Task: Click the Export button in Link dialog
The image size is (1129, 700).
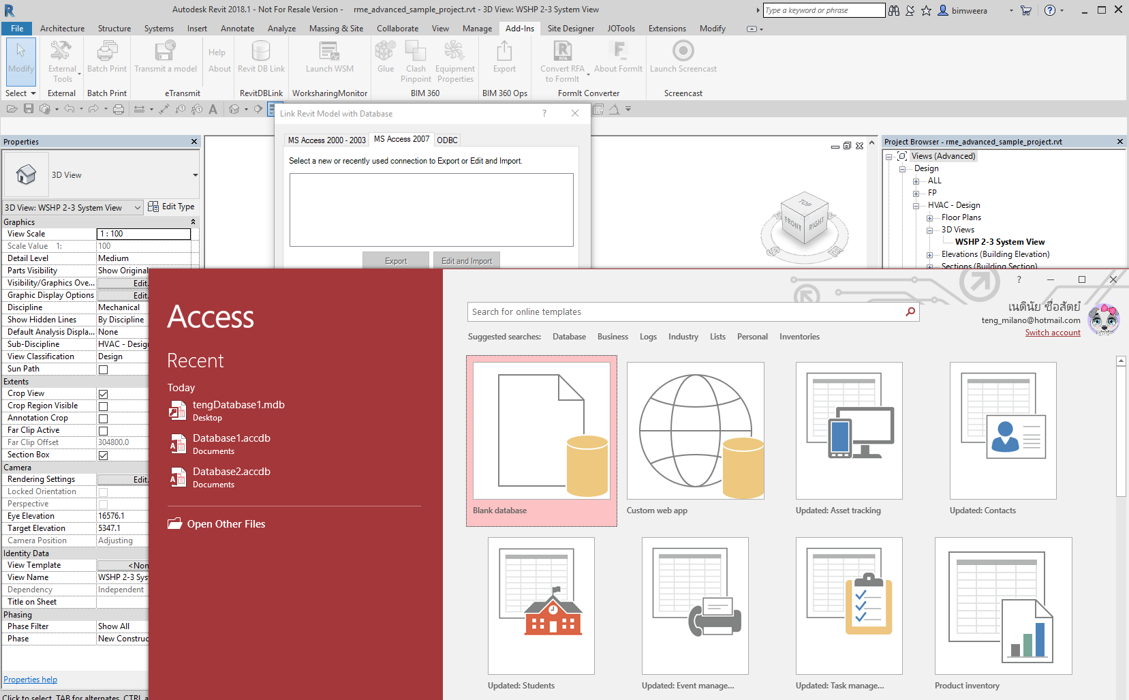Action: 396,260
